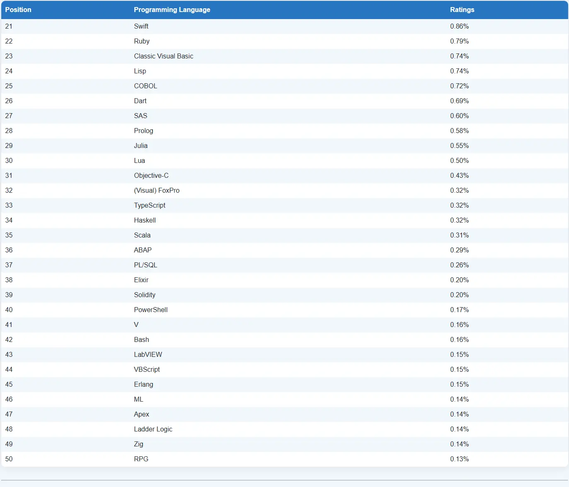
Task: Select the TypeScript language cell
Action: 150,205
